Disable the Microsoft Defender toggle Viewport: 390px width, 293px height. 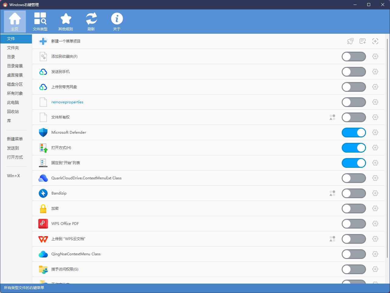354,133
